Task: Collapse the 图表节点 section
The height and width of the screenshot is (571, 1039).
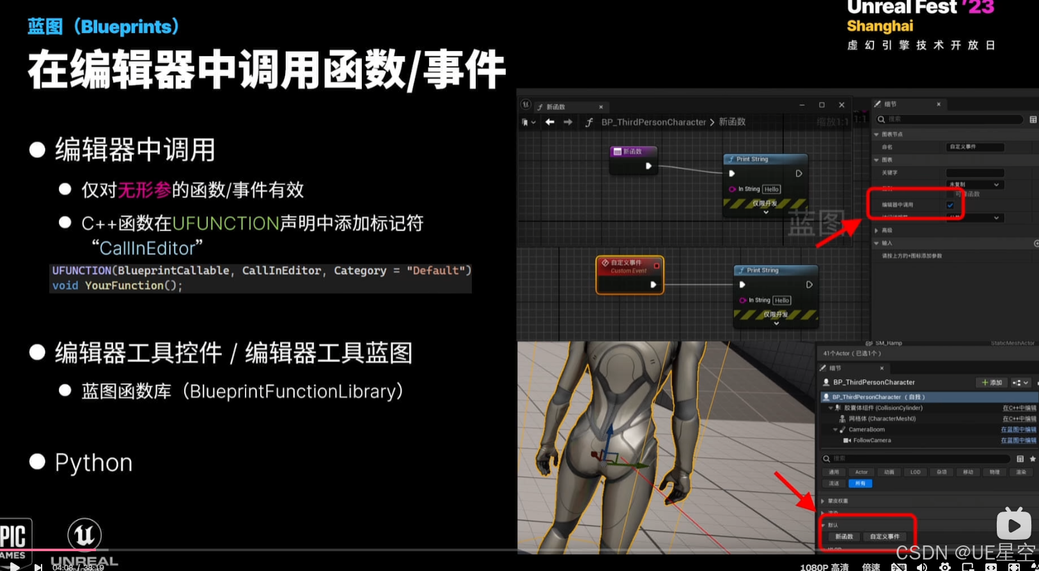Action: [x=877, y=134]
